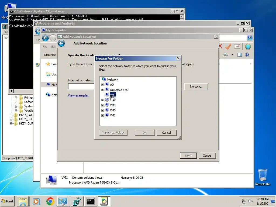This screenshot has height=207, width=276.
Task: Click My Computer search magnifier button
Action: coord(250,37)
